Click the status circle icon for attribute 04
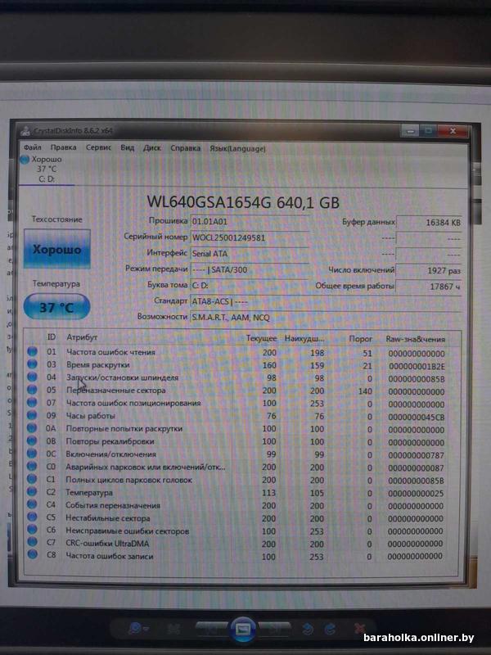 [x=32, y=377]
